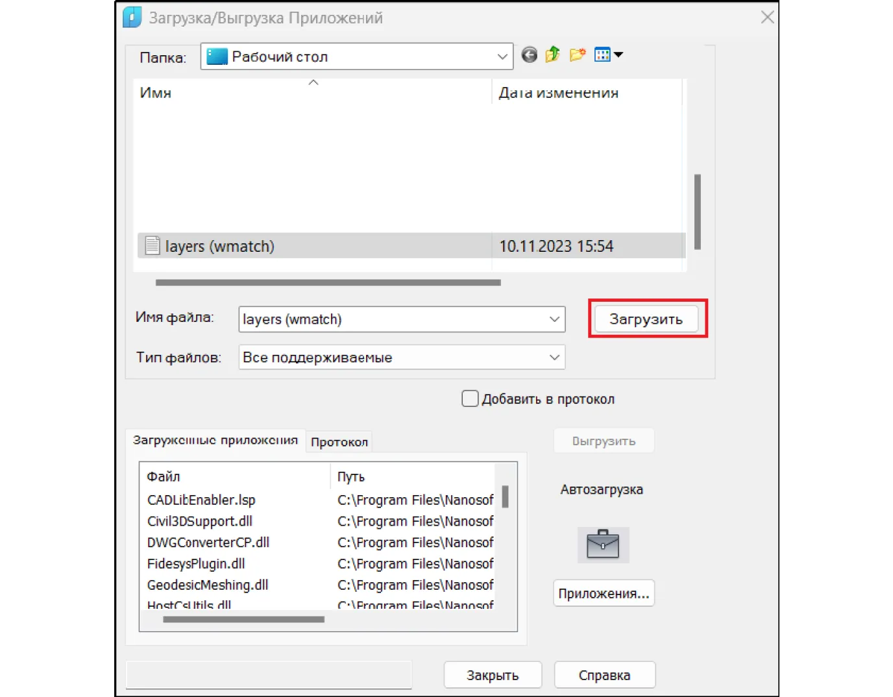This screenshot has height=697, width=893.
Task: Select the 'Загруженные приложения' tab
Action: [215, 441]
